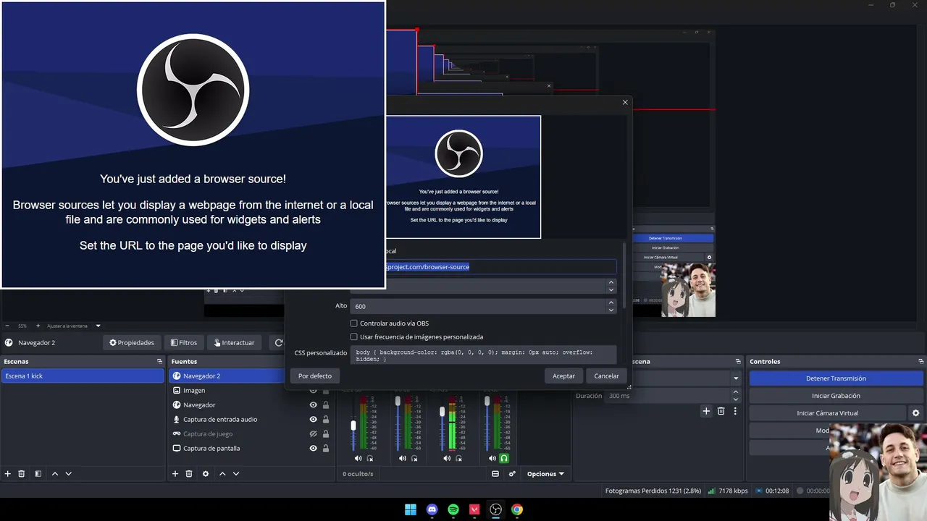Click Aceptar in the properties dialog
This screenshot has width=927, height=521.
coord(563,376)
